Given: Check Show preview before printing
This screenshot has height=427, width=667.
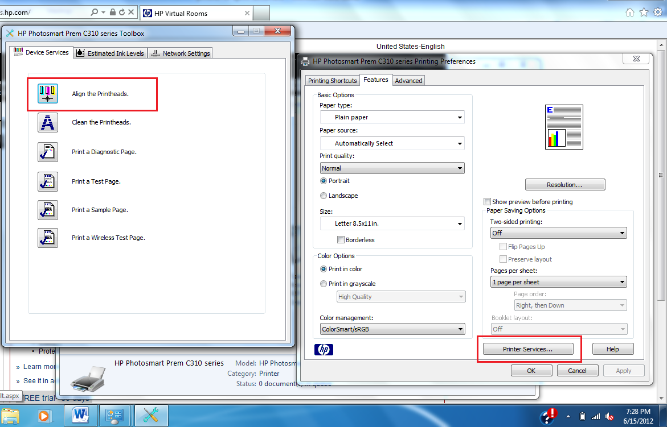Looking at the screenshot, I should tap(488, 202).
